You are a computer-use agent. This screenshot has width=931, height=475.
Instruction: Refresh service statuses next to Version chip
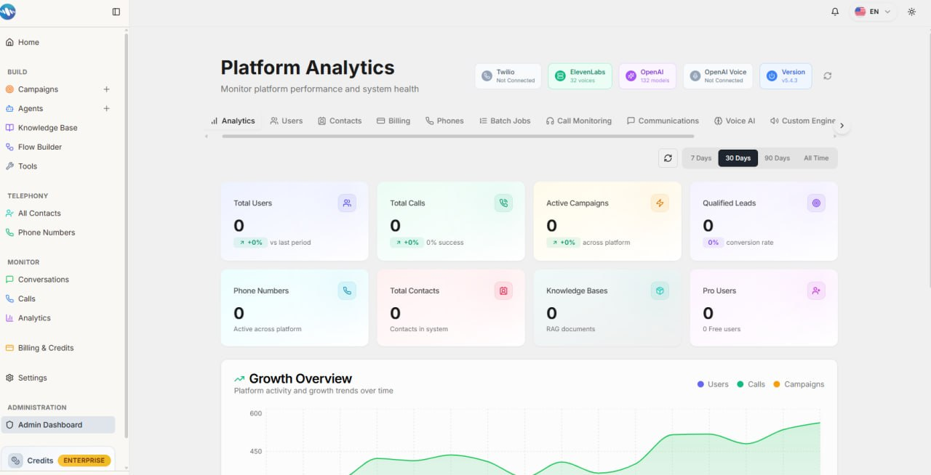[x=827, y=76]
